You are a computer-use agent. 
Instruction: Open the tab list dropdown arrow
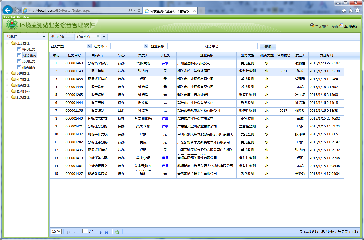(x=104, y=37)
